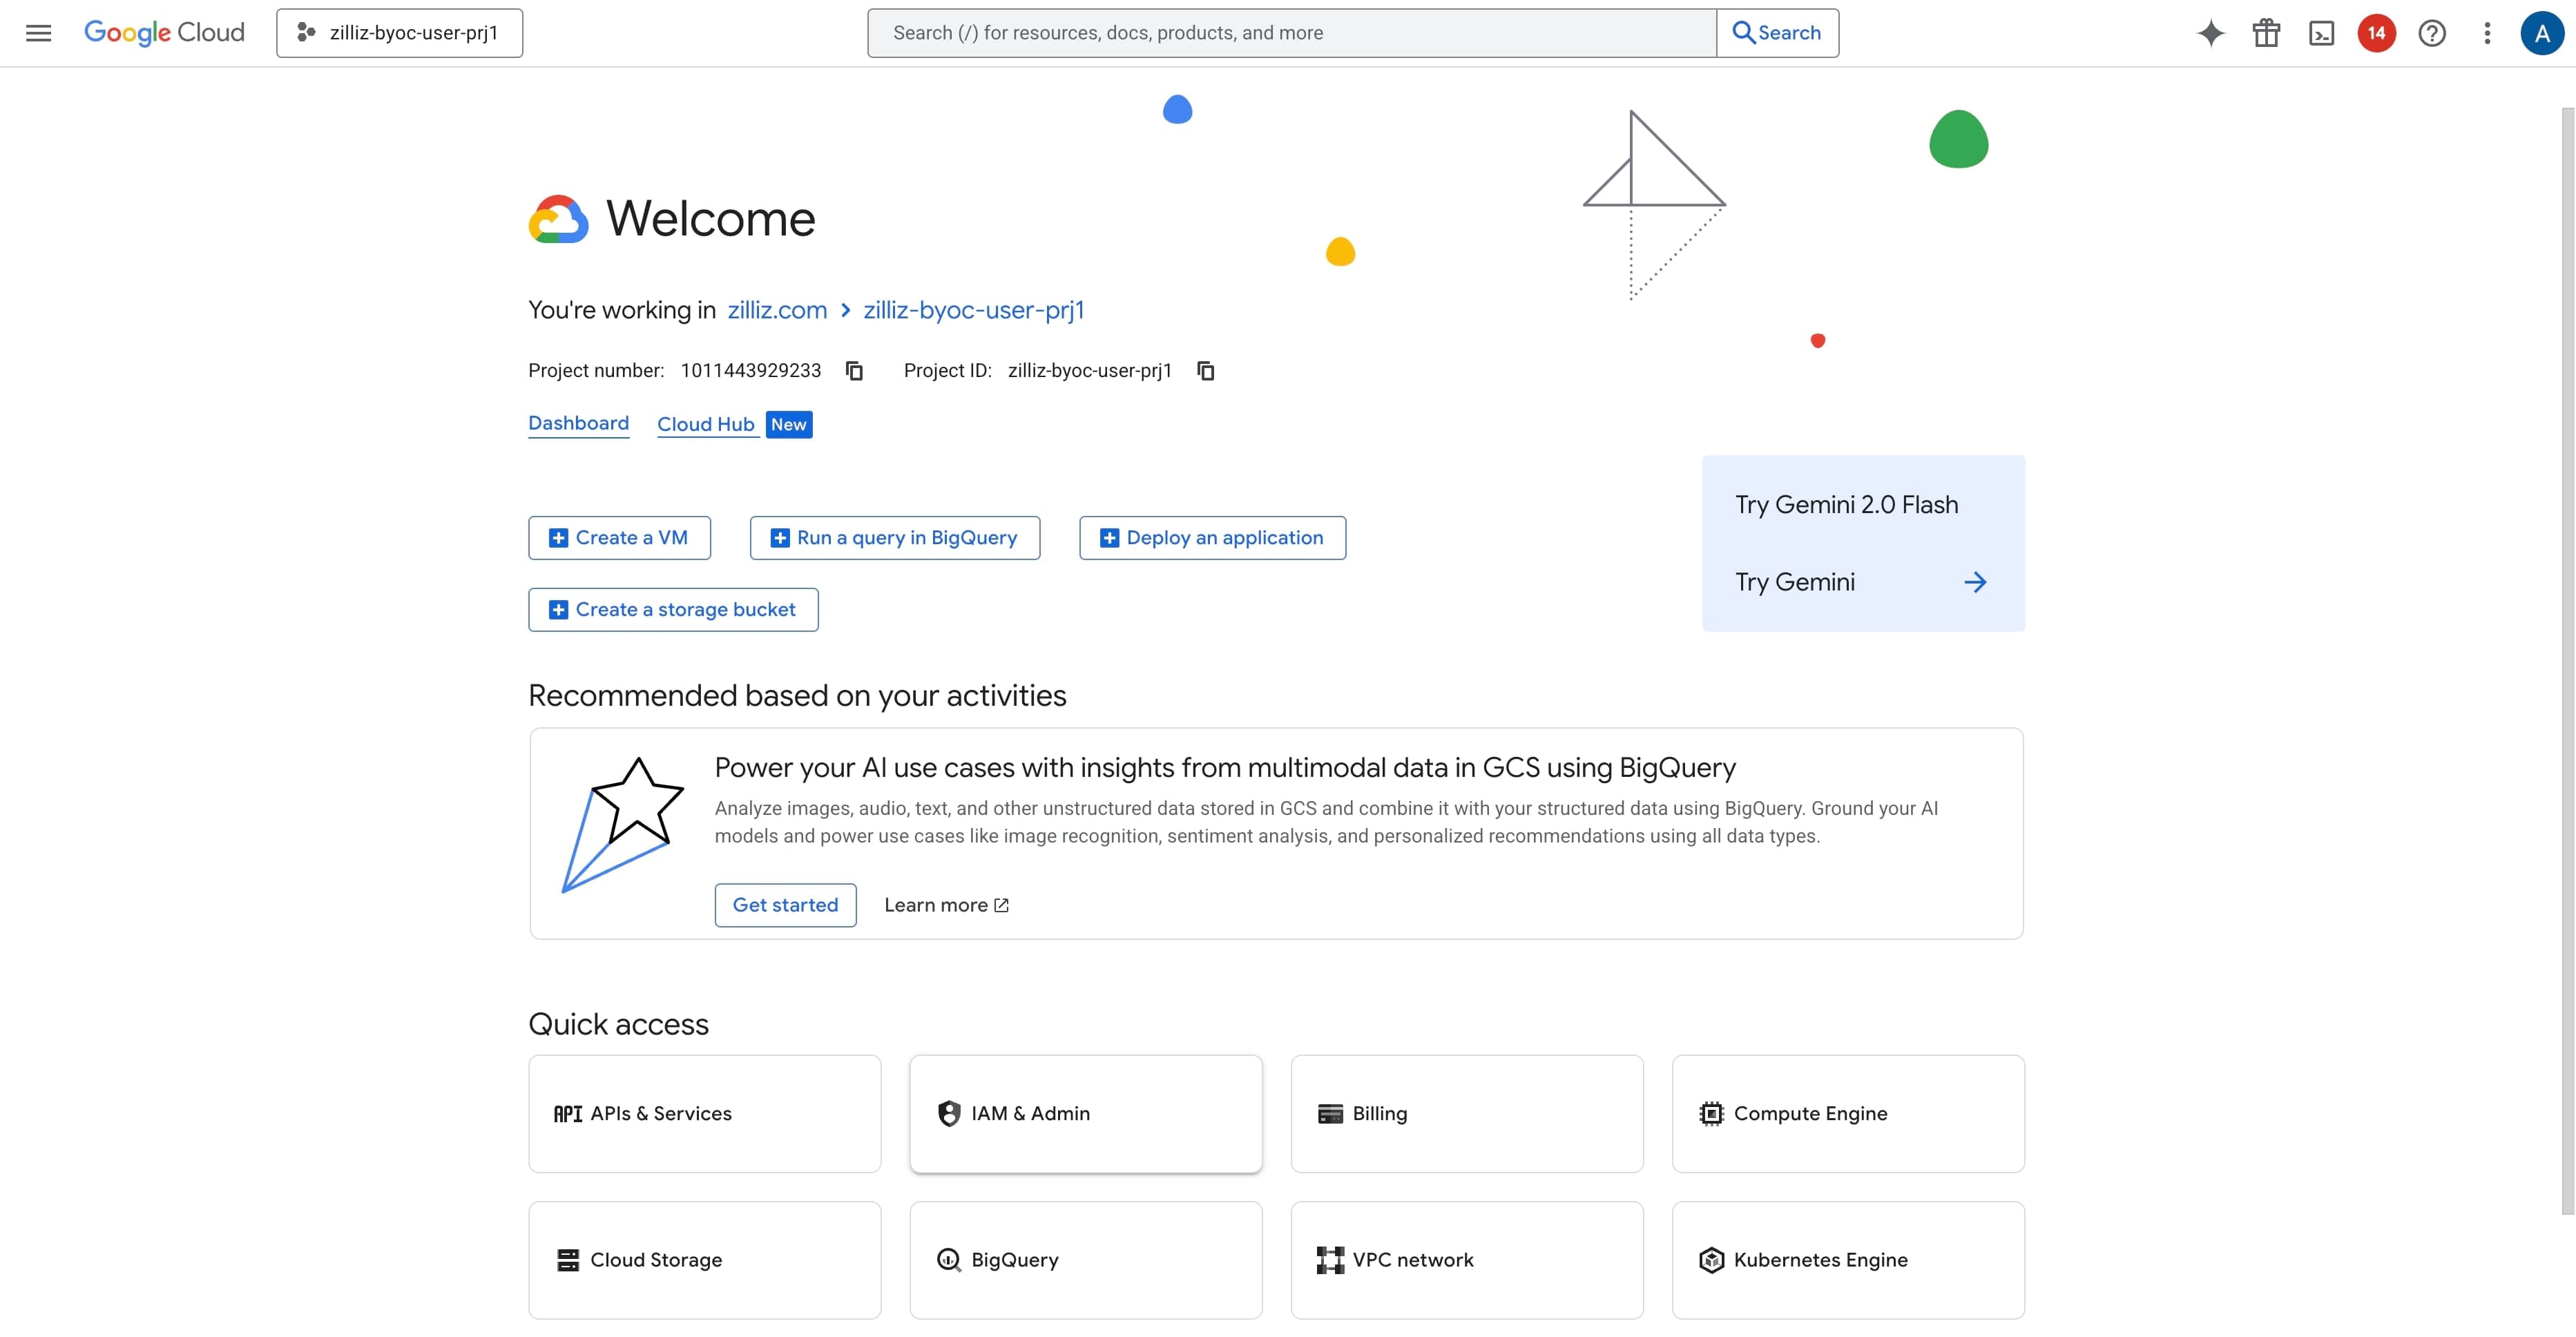Click the Billing card icon
Image resolution: width=2576 pixels, height=1337 pixels.
[x=1330, y=1114]
